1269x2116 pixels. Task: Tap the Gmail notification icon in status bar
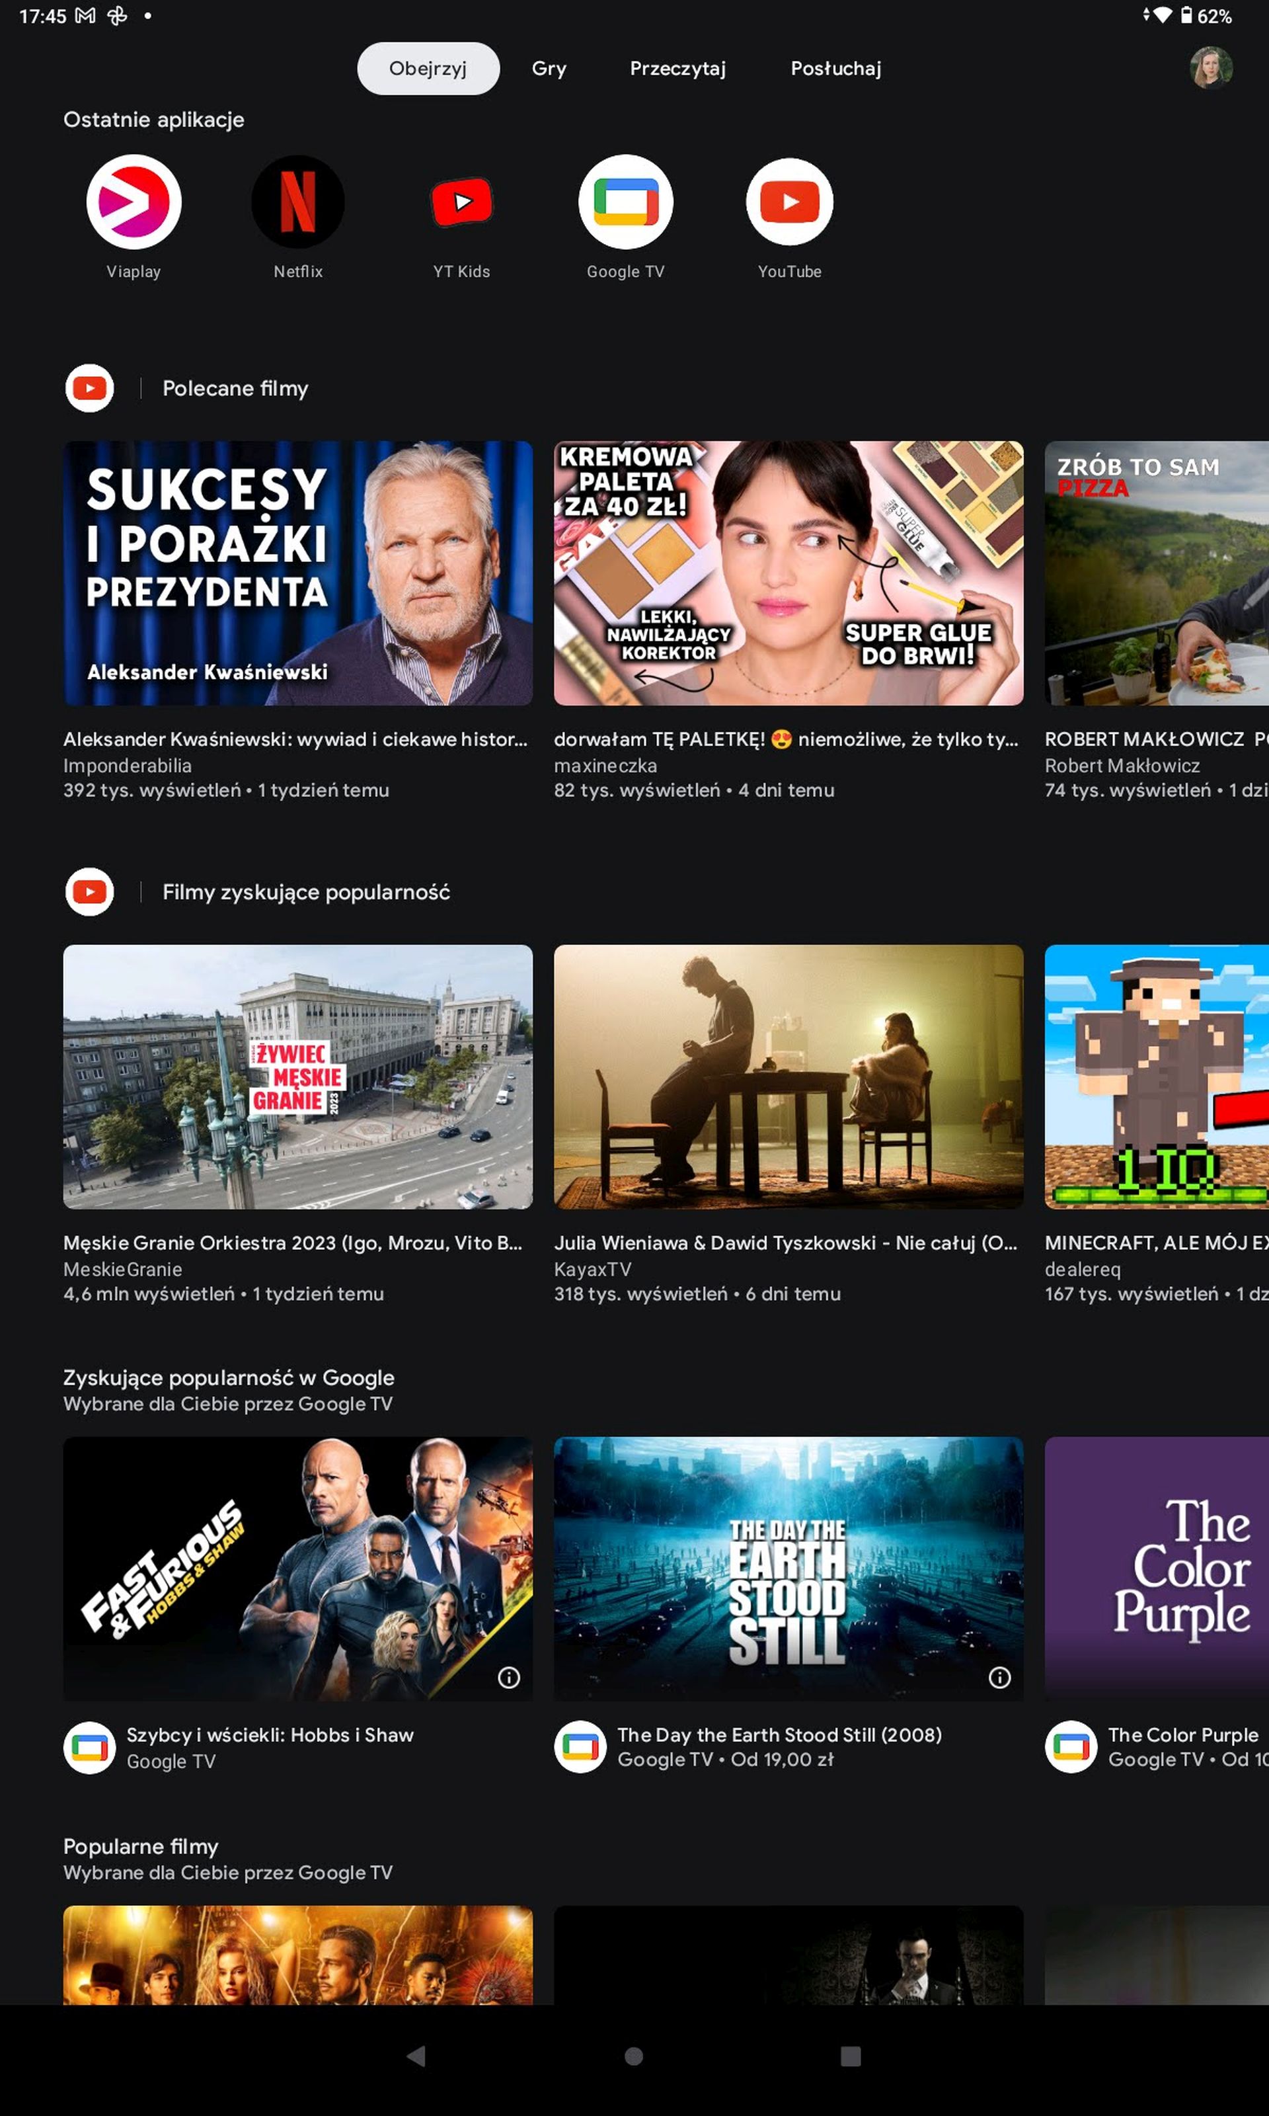pyautogui.click(x=85, y=15)
